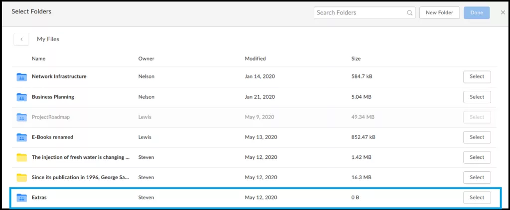Create a folder with New Folder button
This screenshot has width=510, height=210.
coord(439,12)
